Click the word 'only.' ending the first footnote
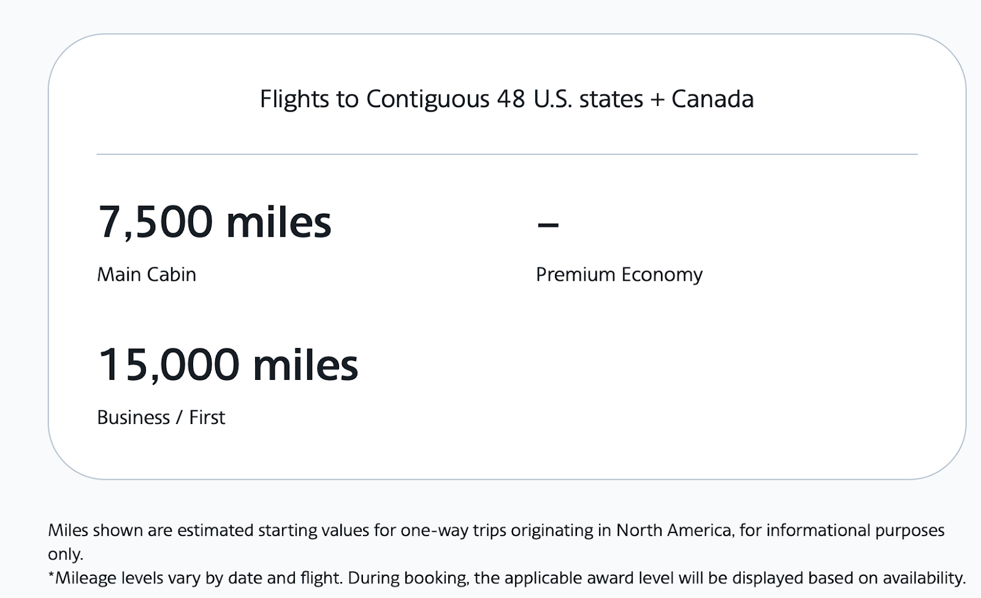 coord(65,554)
